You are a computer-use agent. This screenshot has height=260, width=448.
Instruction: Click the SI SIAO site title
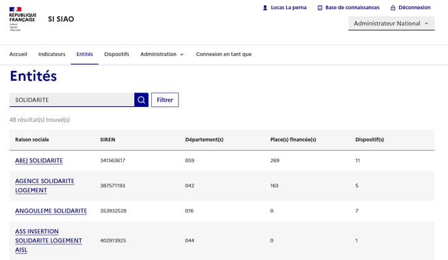pyautogui.click(x=61, y=19)
